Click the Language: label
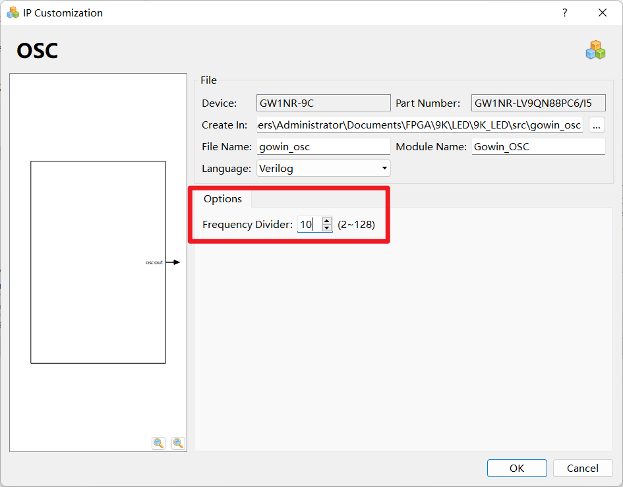Image resolution: width=623 pixels, height=487 pixels. tap(227, 169)
